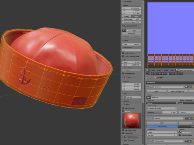Image resolution: width=194 pixels, height=145 pixels.
Task: Toggle Displace.001 modifier viewport eye visibility
Action: coord(190,141)
